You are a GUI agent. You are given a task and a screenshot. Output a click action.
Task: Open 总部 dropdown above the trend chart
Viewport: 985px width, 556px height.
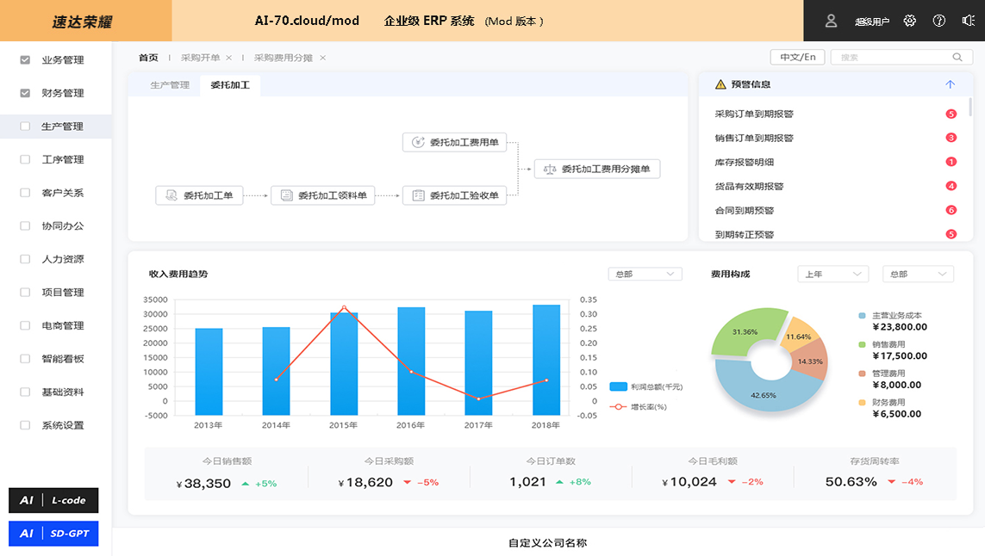pyautogui.click(x=645, y=274)
